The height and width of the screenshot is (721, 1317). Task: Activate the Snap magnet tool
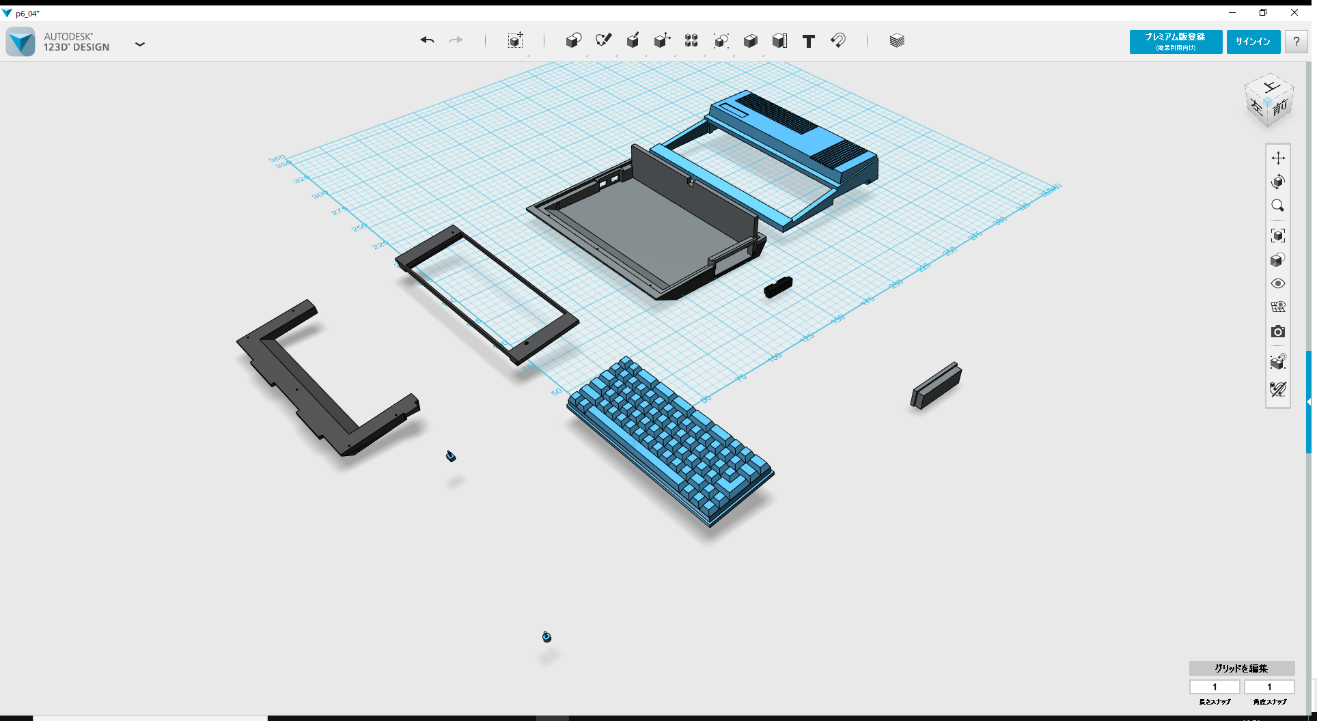[838, 41]
